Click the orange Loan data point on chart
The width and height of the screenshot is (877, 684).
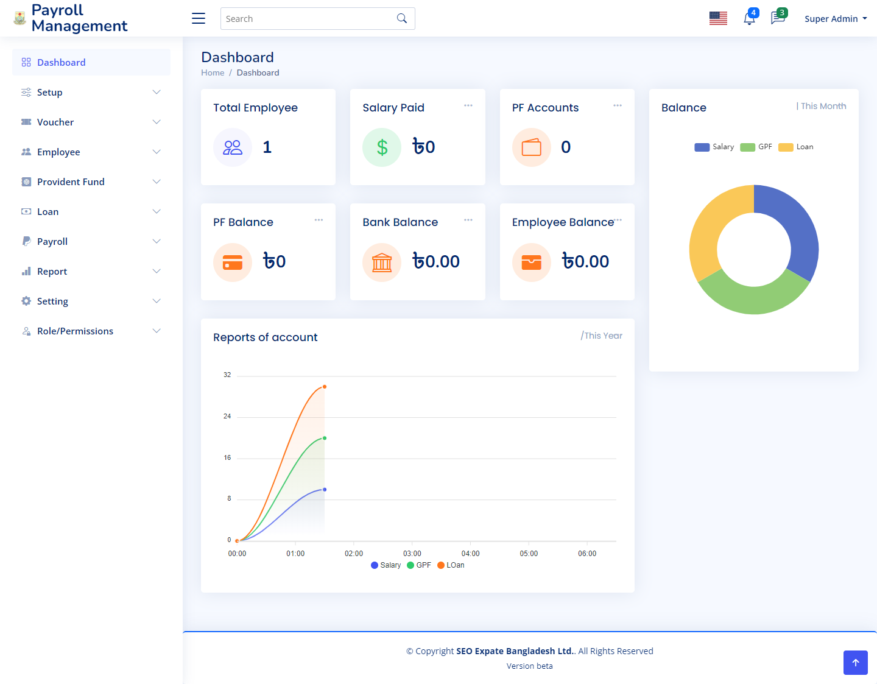coord(325,387)
